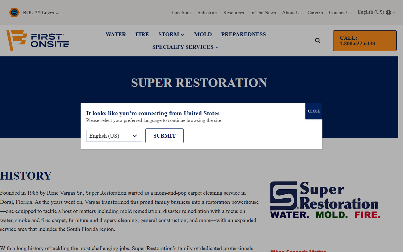Open Contact Us link

point(340,13)
